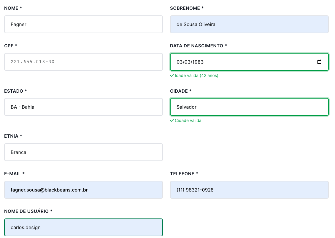Image resolution: width=335 pixels, height=238 pixels.
Task: Click the NOME DE USUÁRIO label
Action: coord(28,211)
